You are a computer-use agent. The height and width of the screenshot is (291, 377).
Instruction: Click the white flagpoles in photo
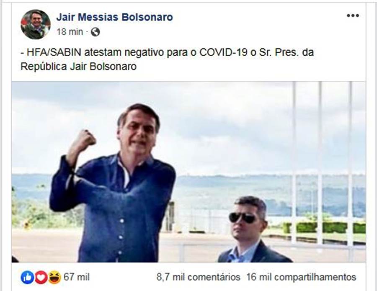322,163
